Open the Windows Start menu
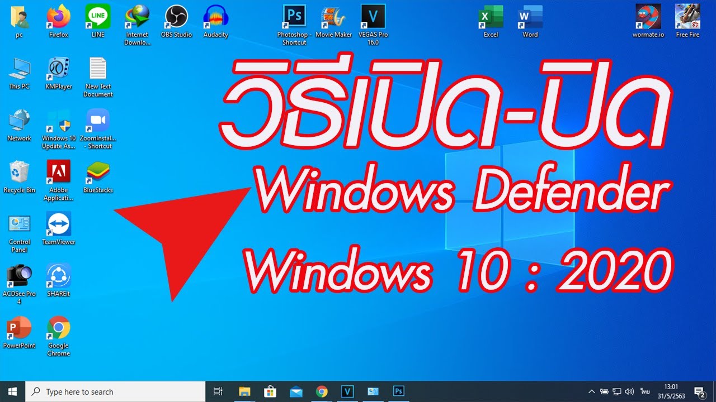716x402 pixels. tap(13, 391)
